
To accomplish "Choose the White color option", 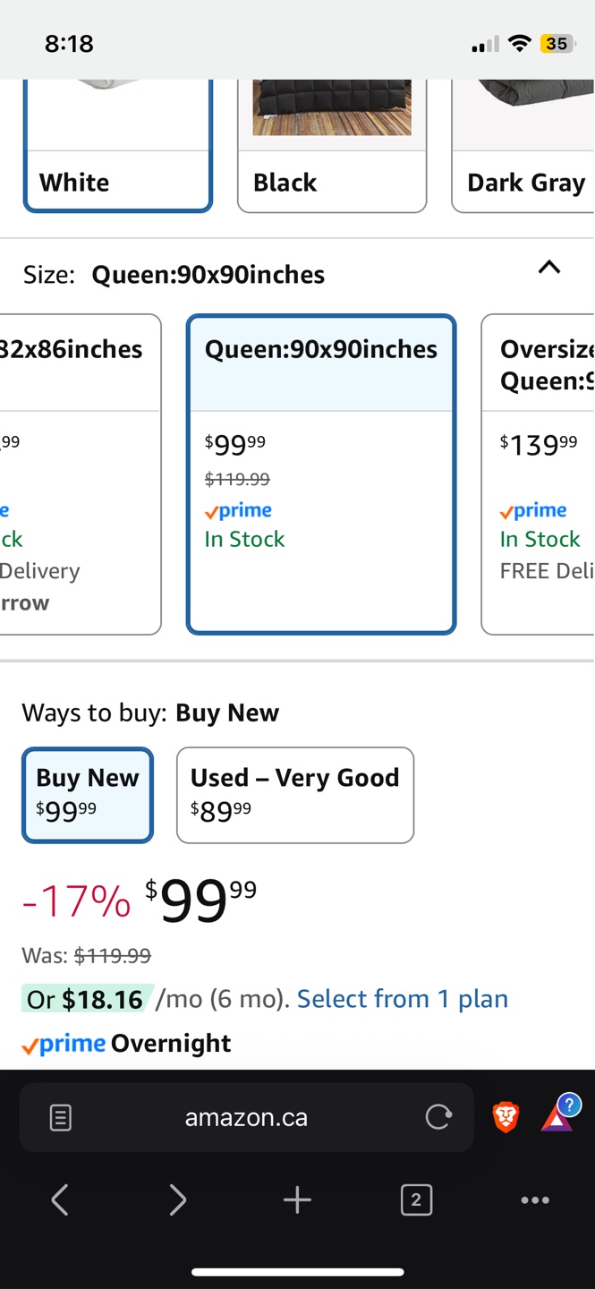I will 118,146.
